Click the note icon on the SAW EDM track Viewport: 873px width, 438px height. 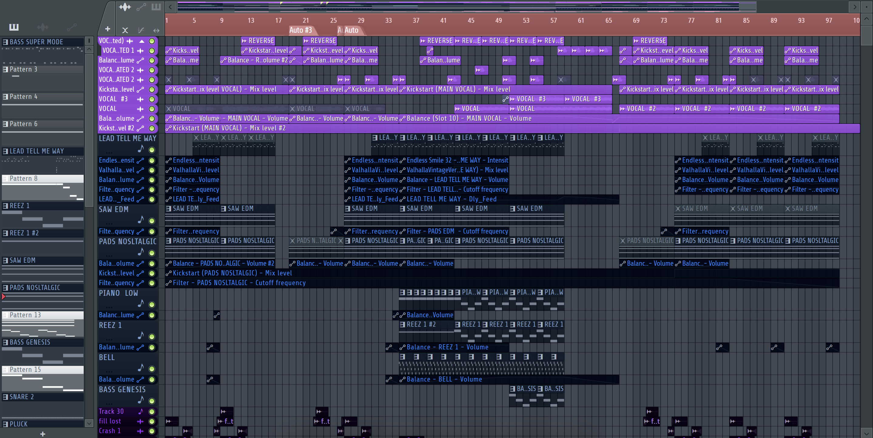(x=141, y=220)
